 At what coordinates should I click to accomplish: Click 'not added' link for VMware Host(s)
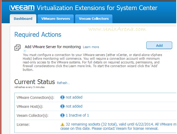click(74, 106)
